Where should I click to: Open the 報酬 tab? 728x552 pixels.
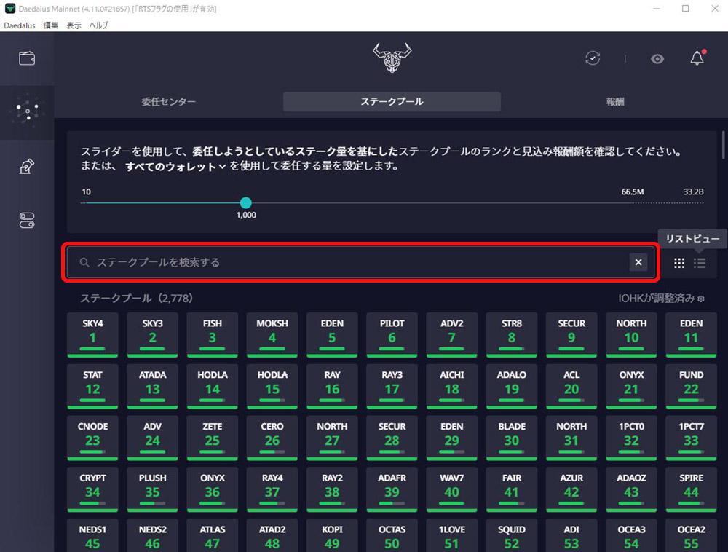tap(615, 102)
